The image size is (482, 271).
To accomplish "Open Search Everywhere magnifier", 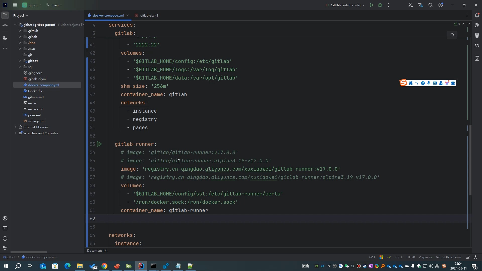I will [x=431, y=5].
